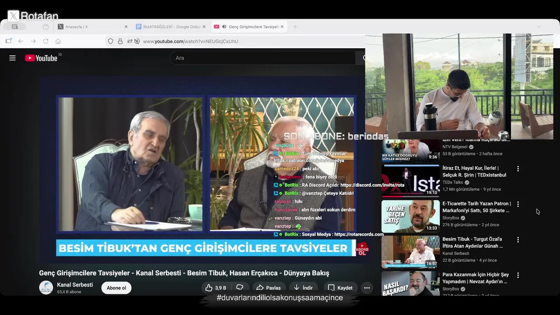Open the 'Nasıl Başardı?' video thumbnail
This screenshot has width=560, height=315.
click(410, 283)
